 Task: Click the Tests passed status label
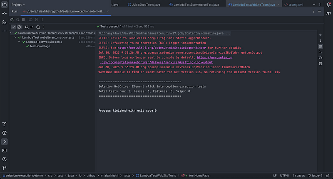(x=125, y=27)
